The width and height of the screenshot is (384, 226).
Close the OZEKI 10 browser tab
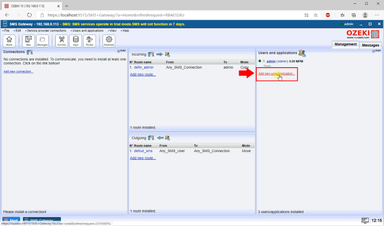coord(59,6)
